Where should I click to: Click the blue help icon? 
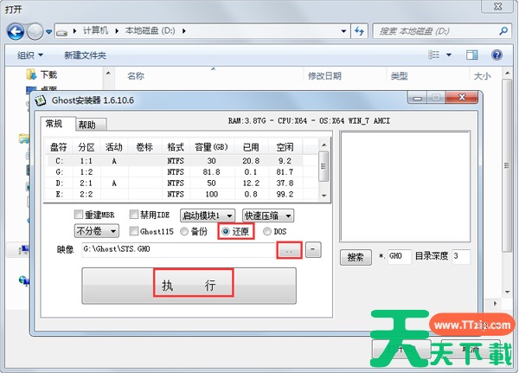(x=497, y=55)
